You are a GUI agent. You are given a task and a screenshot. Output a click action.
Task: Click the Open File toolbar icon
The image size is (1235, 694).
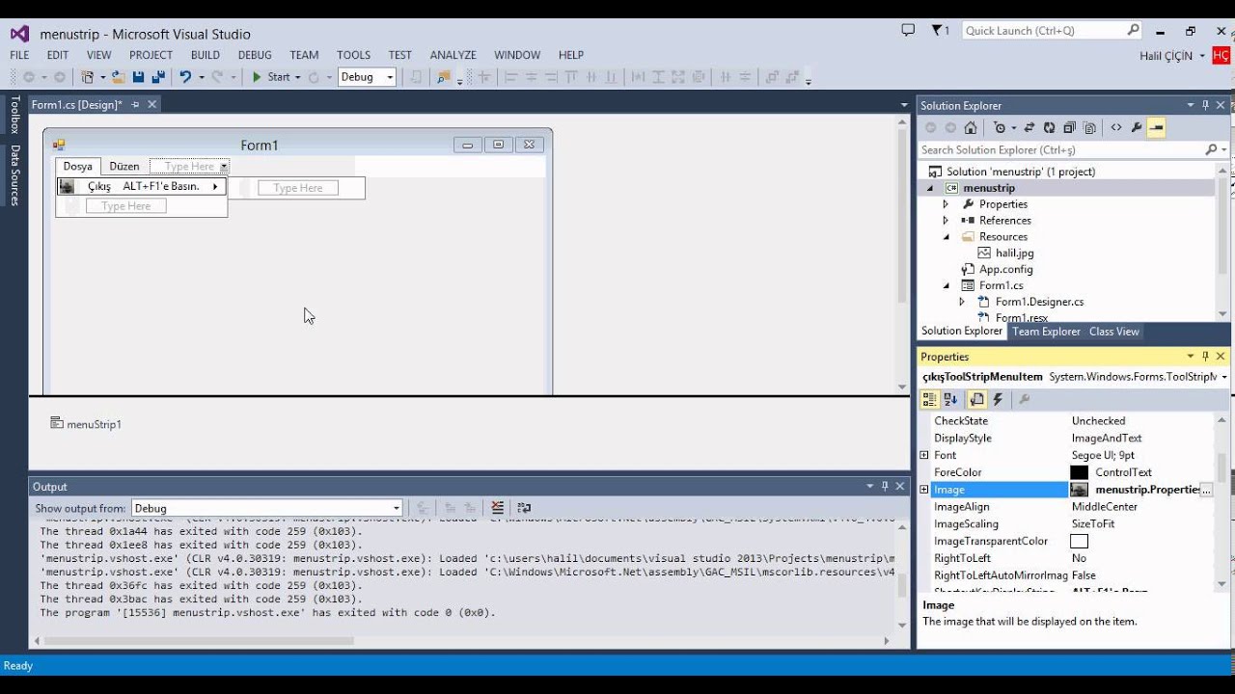(x=119, y=77)
